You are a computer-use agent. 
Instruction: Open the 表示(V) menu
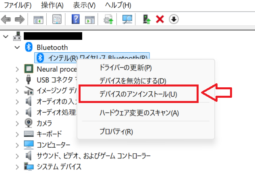[84, 5]
